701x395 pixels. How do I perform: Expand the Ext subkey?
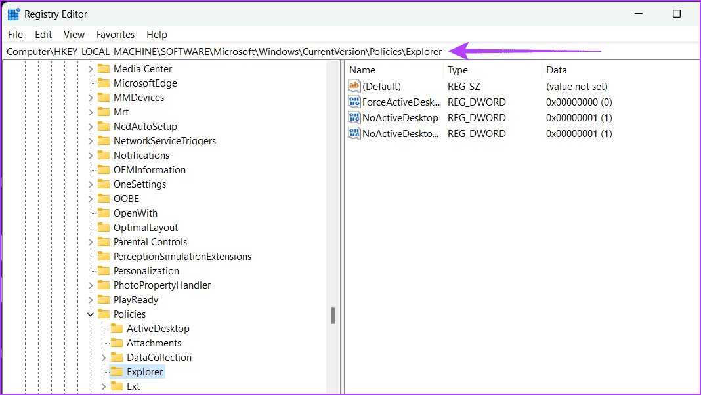[x=104, y=386]
